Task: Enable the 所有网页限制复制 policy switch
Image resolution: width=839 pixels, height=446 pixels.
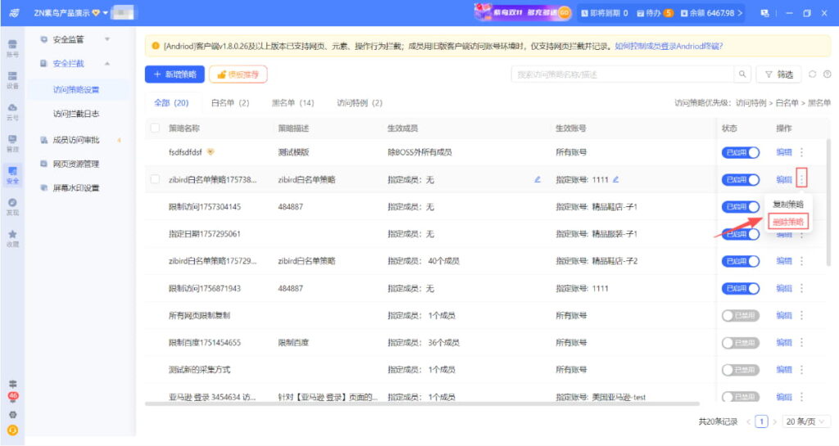Action: (741, 315)
